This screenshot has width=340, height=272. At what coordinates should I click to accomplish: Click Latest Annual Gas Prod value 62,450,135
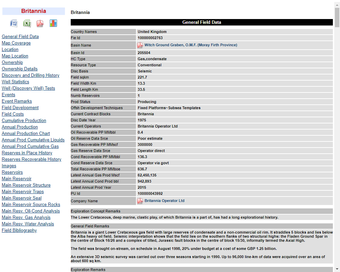tap(147, 175)
